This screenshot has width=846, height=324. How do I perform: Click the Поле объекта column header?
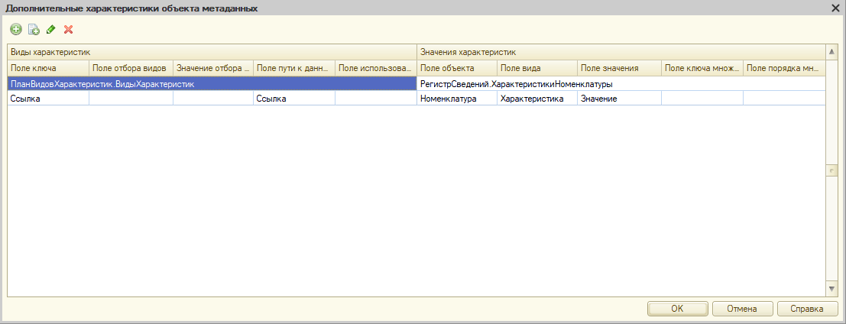coord(457,68)
